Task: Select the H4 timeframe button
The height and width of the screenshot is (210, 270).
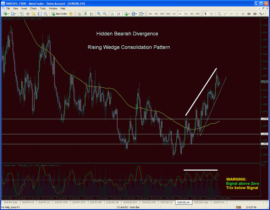Action: pyautogui.click(x=180, y=14)
